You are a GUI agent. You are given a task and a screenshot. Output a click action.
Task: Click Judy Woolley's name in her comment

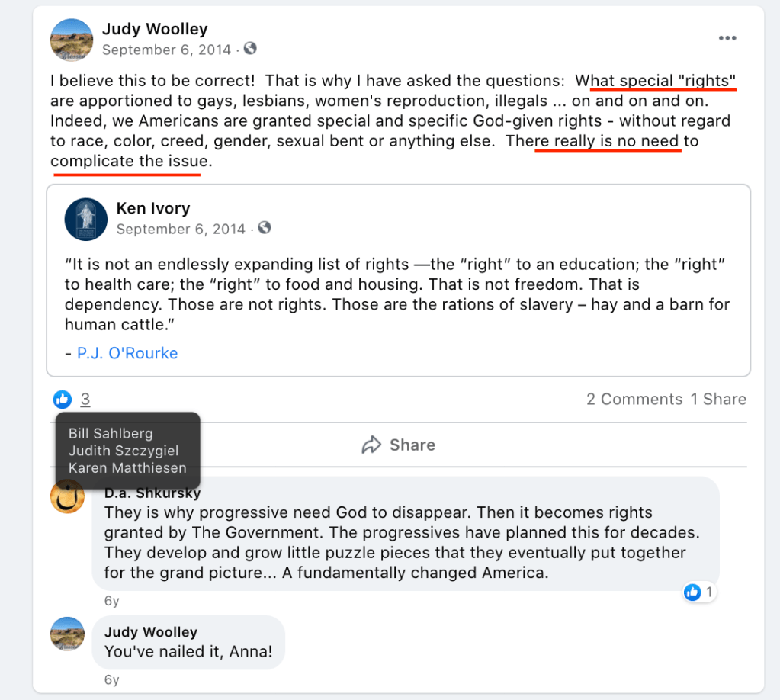(151, 632)
